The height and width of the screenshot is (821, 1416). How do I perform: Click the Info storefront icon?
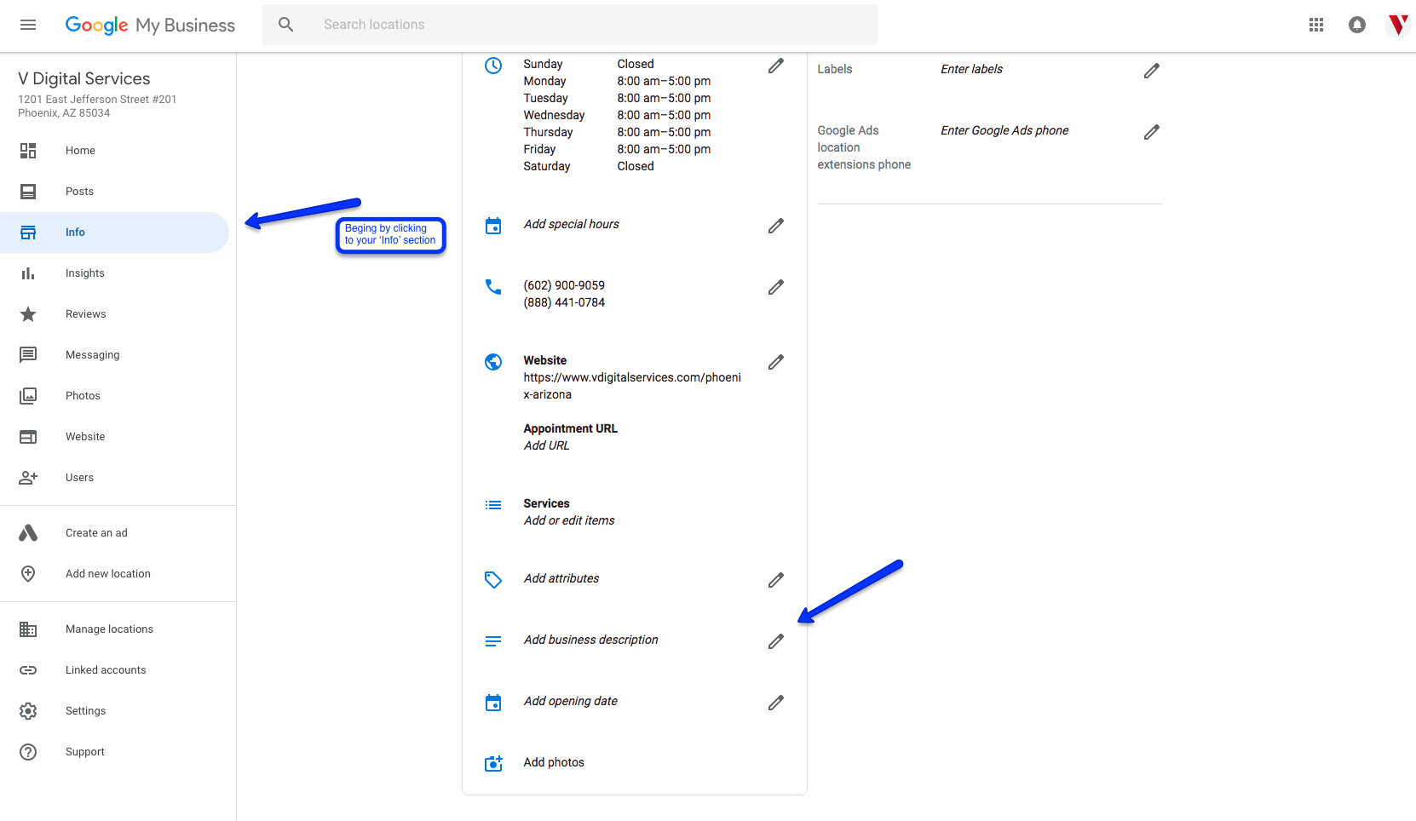[28, 233]
